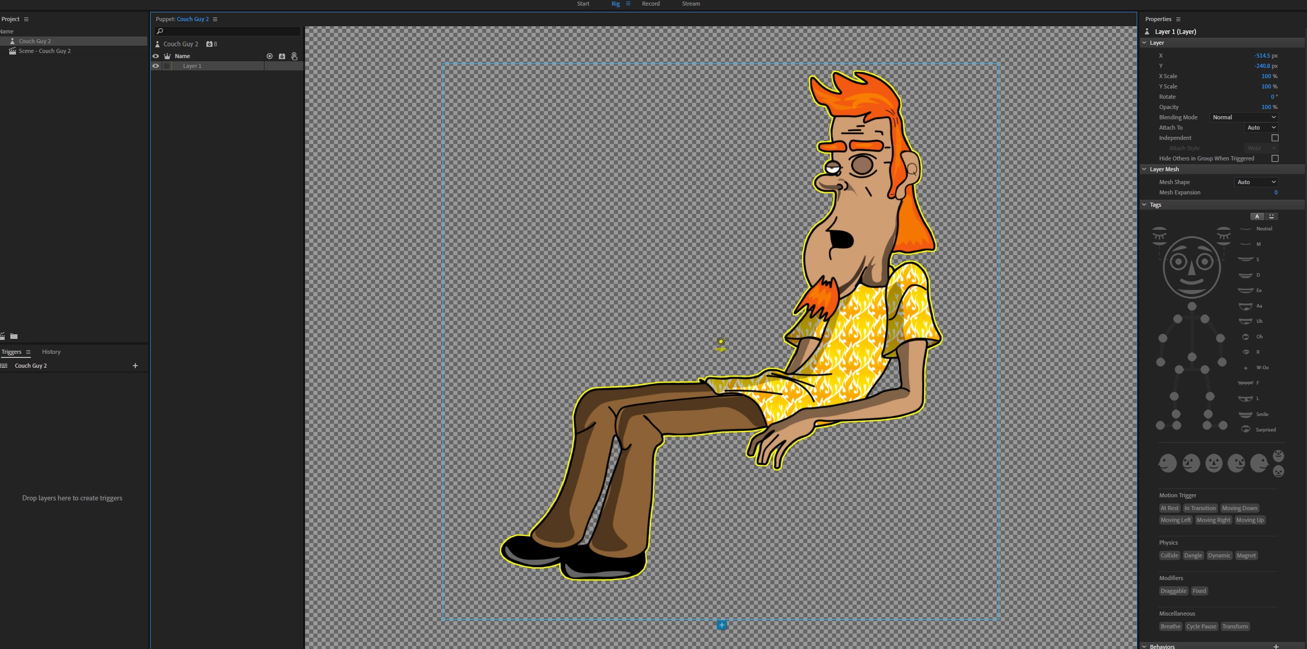Click the puppet layer search field
This screenshot has height=649, width=1307.
click(x=228, y=31)
